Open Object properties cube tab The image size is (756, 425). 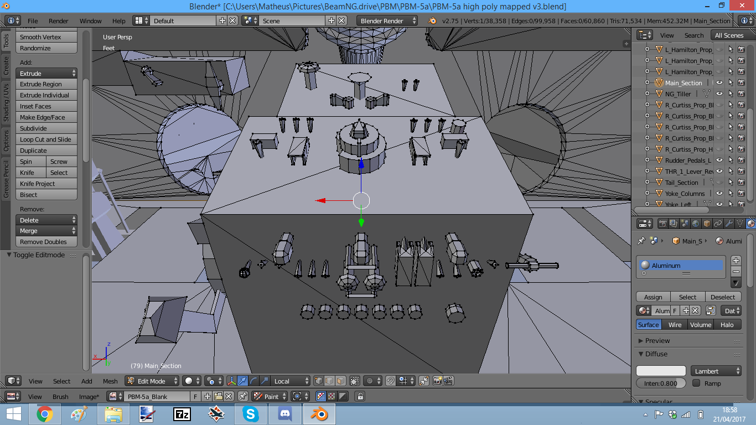pos(707,224)
